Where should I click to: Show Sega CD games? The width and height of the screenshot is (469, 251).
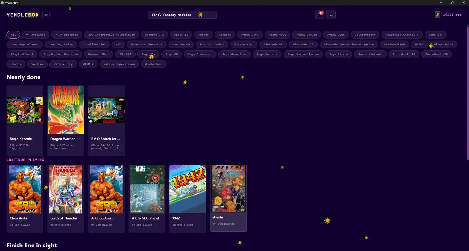172,54
